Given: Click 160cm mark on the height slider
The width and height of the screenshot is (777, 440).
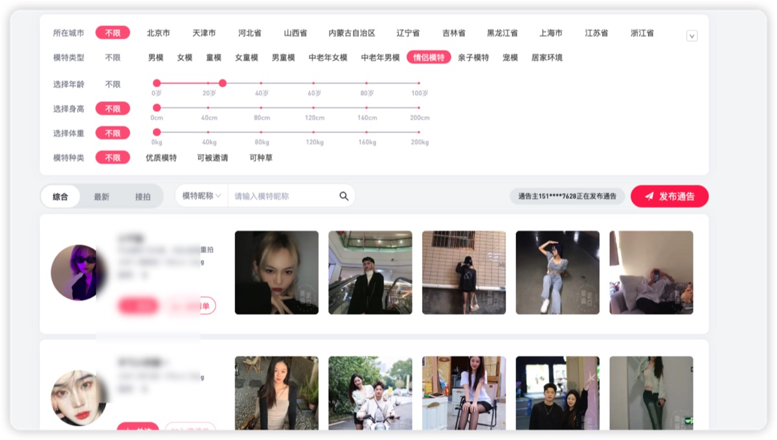Looking at the screenshot, I should coord(366,108).
